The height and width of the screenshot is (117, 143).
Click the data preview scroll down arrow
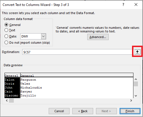pos(136,96)
